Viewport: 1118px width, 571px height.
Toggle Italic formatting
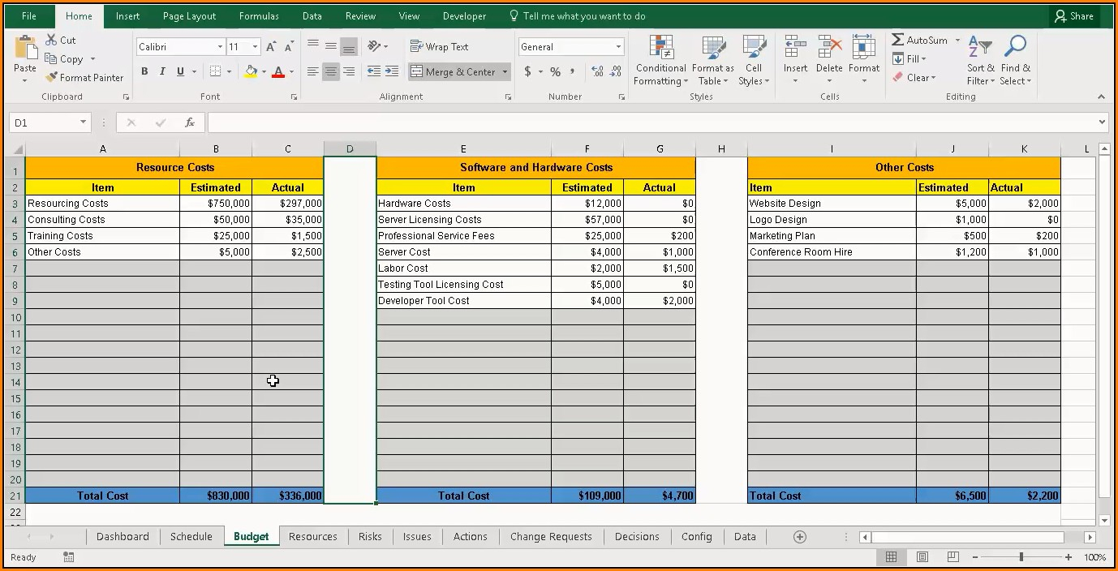(162, 71)
